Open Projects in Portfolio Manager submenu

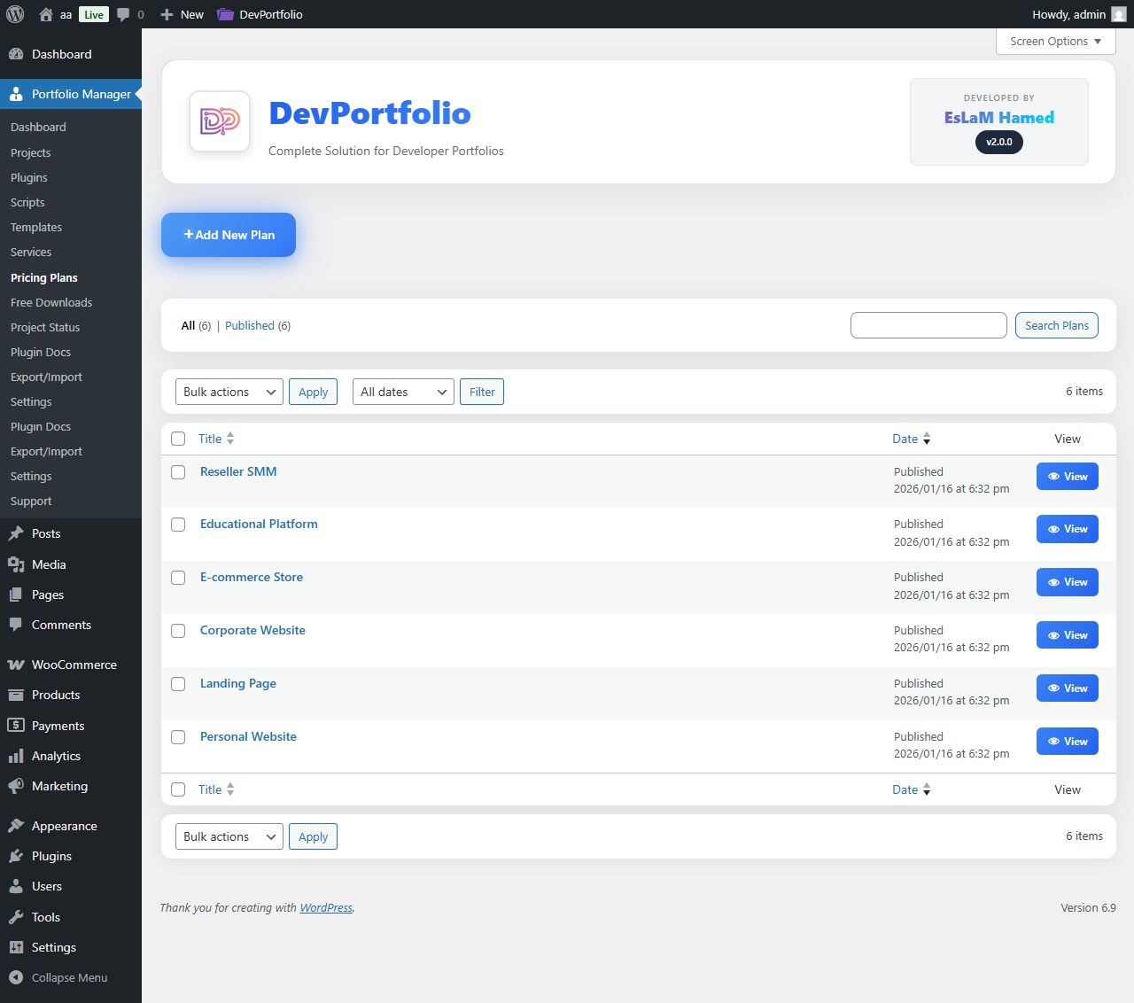[31, 152]
